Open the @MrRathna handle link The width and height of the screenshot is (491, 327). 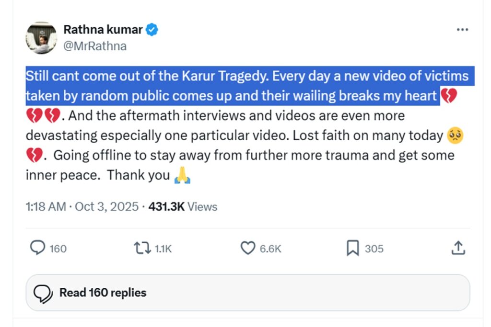95,46
